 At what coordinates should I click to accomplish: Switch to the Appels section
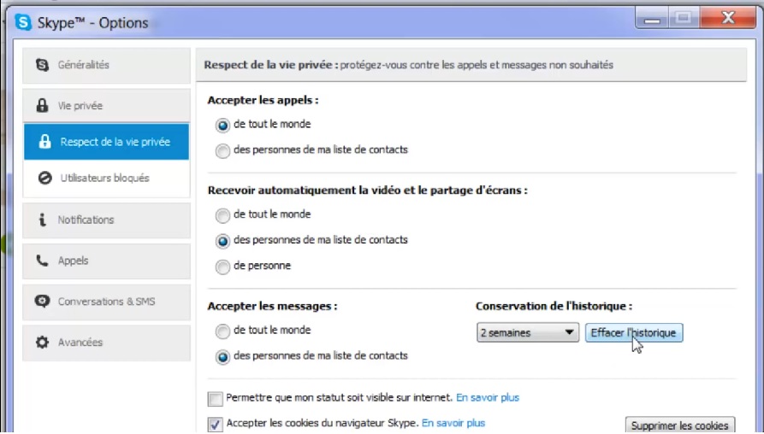[x=106, y=261]
